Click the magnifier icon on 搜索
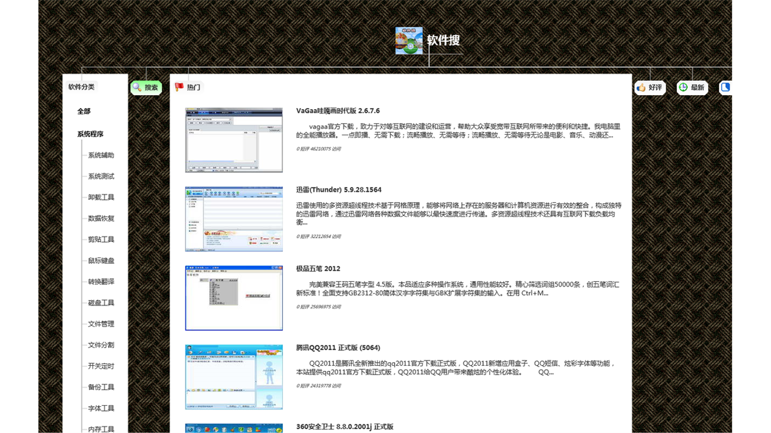Viewport: 771px width, 433px height. point(137,87)
